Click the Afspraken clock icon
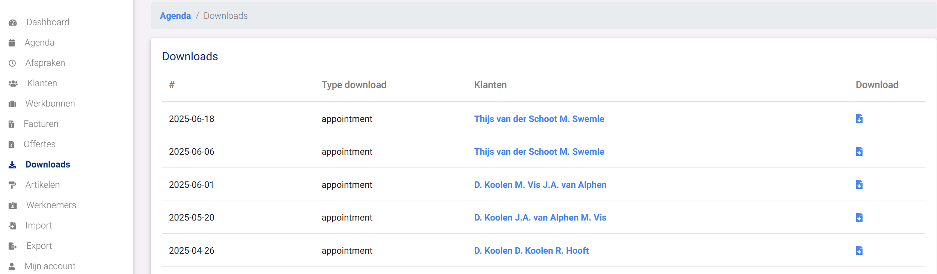 point(12,63)
